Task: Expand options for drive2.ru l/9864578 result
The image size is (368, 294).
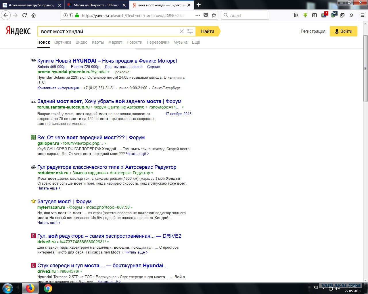Action: tap(81, 272)
